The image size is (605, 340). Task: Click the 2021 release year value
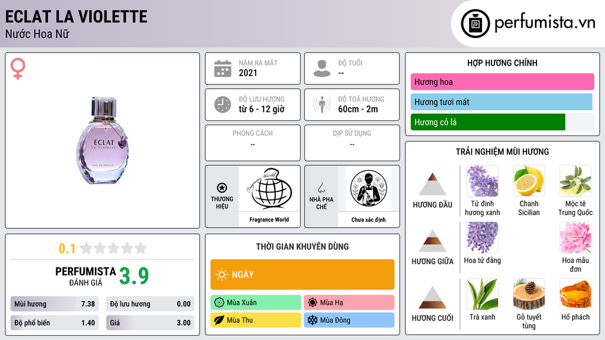click(x=248, y=73)
